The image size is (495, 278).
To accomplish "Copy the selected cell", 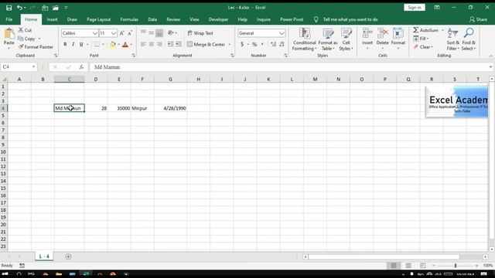I will 26,39.
